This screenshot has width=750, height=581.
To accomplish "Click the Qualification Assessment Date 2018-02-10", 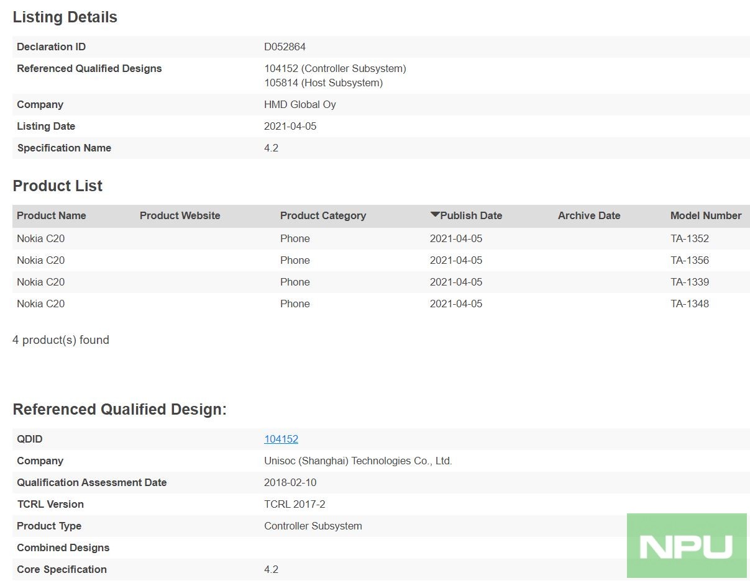I will click(x=290, y=482).
